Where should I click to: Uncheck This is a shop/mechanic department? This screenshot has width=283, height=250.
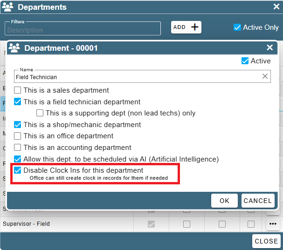(x=18, y=125)
